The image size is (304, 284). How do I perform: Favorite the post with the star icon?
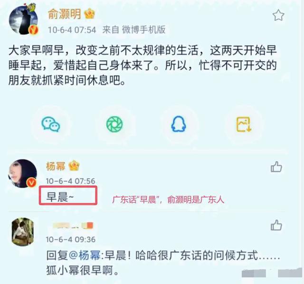click(x=278, y=15)
